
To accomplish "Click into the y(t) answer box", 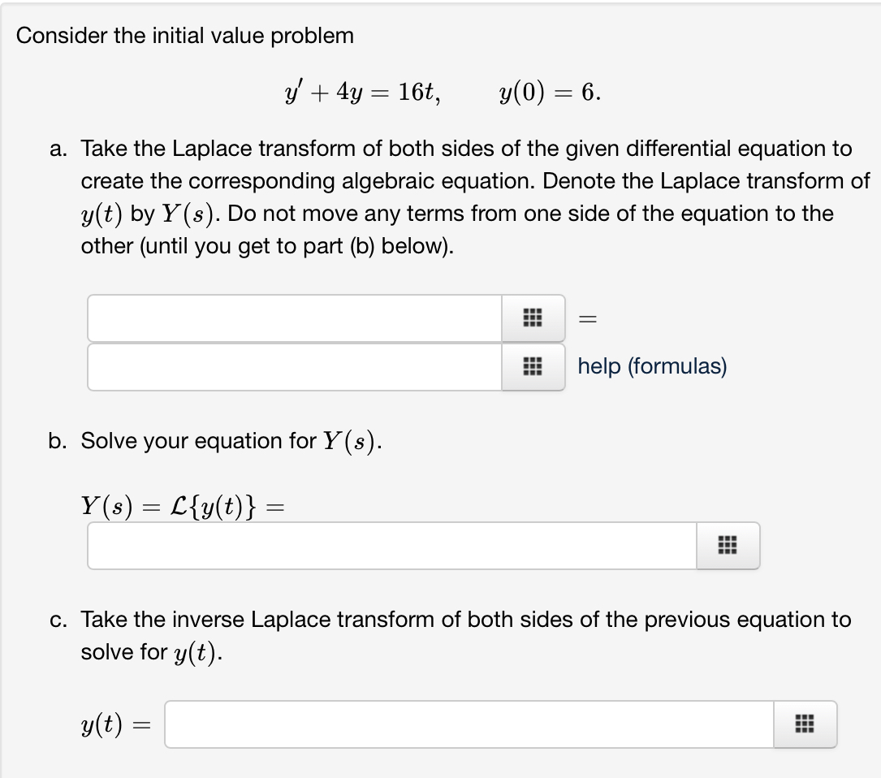I will [469, 724].
